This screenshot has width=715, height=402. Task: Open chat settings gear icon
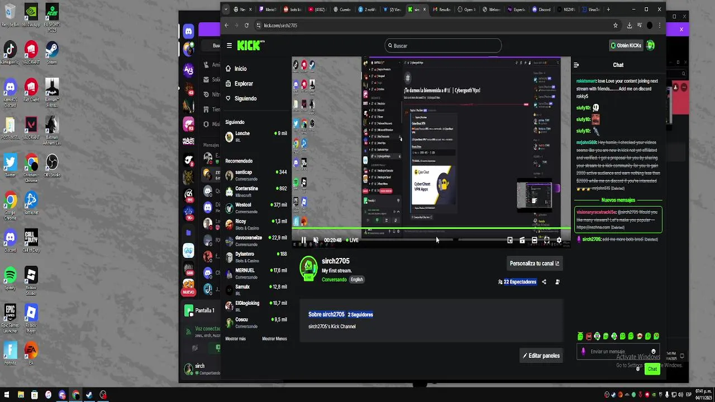point(638,369)
